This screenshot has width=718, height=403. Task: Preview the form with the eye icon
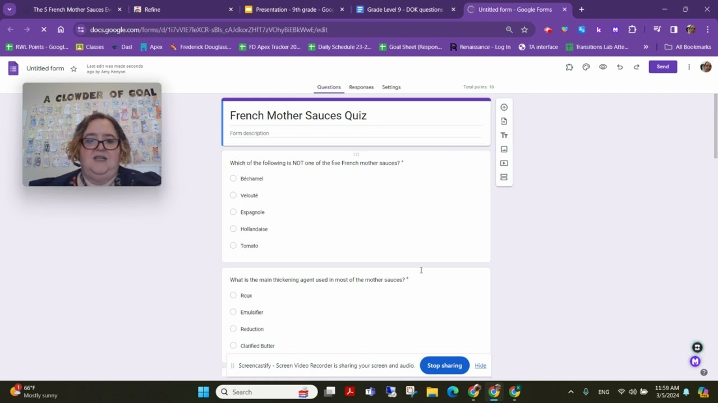point(603,67)
